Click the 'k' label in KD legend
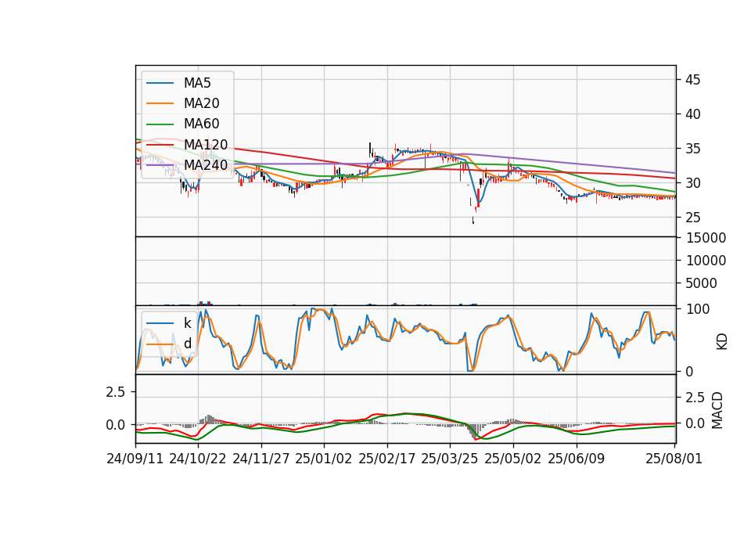The height and width of the screenshot is (540, 751). point(187,323)
